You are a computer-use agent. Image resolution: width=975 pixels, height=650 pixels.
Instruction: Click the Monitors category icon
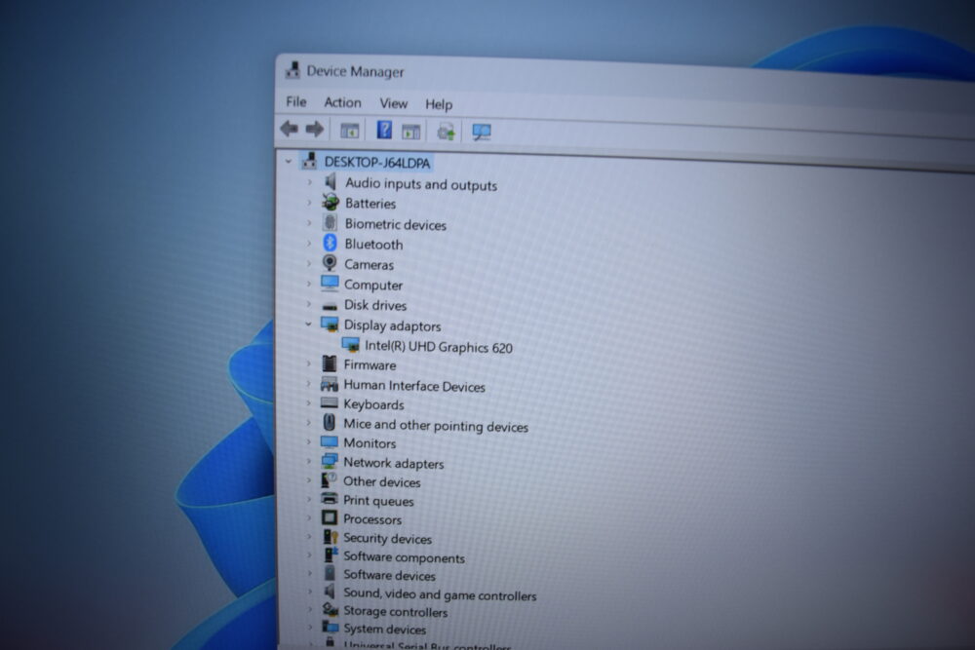329,442
